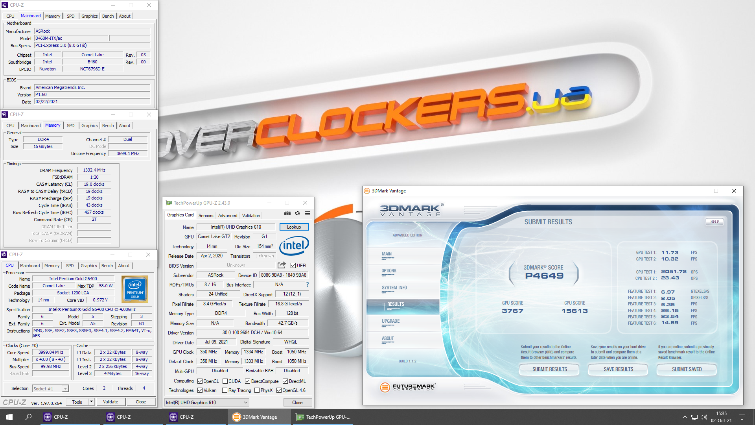Click the BIOS version share/export icon
This screenshot has height=425, width=755.
point(282,265)
